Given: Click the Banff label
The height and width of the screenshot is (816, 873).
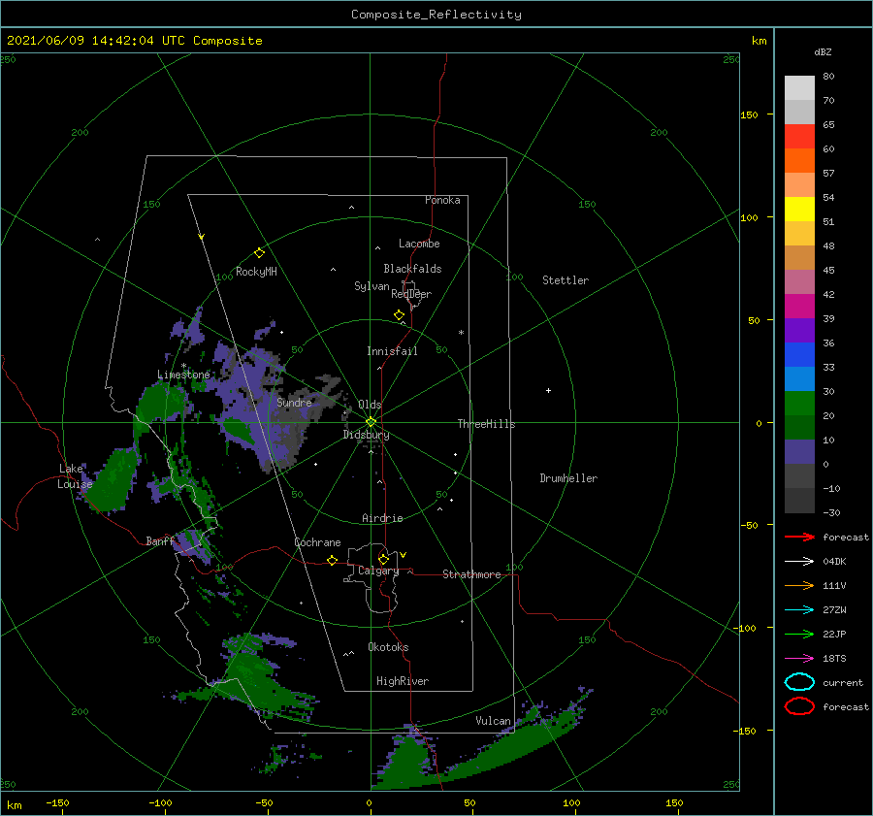Looking at the screenshot, I should (160, 540).
